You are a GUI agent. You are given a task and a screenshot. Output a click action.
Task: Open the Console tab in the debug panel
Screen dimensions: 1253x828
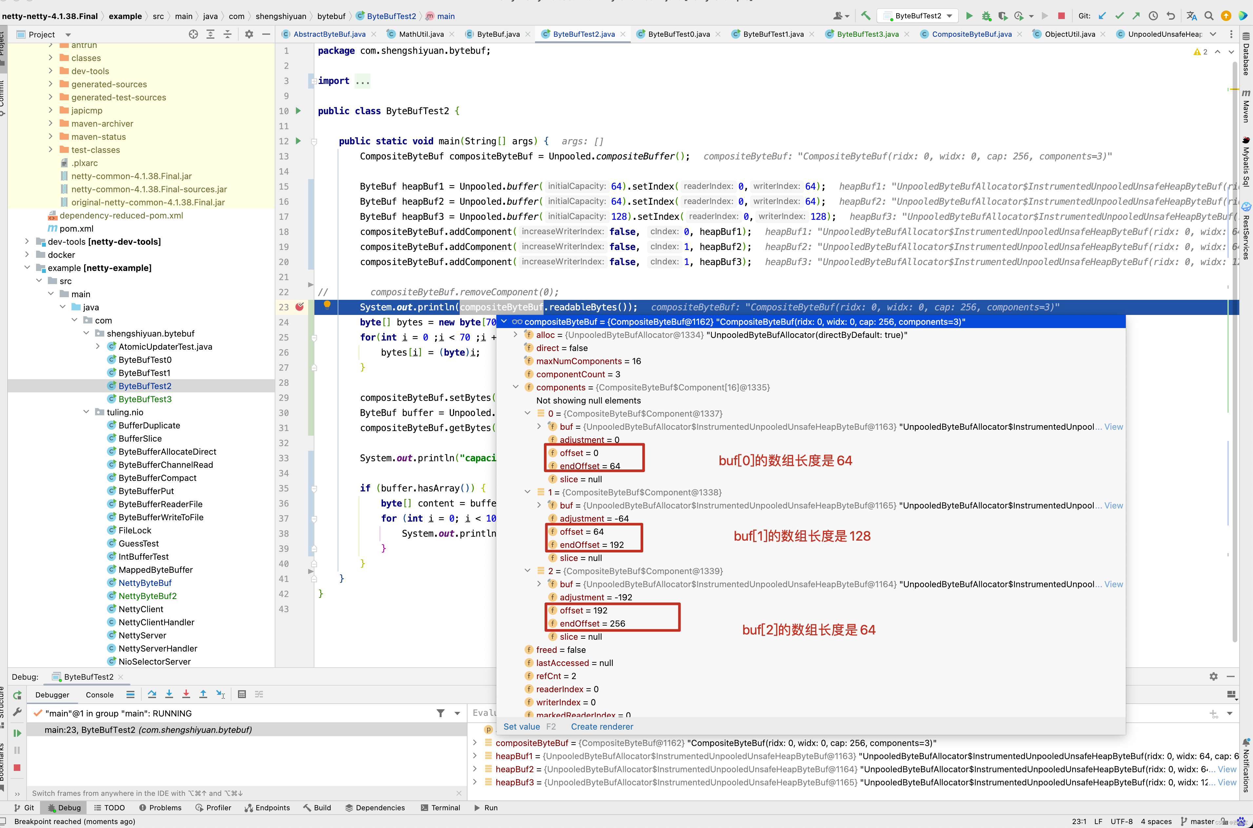click(100, 695)
